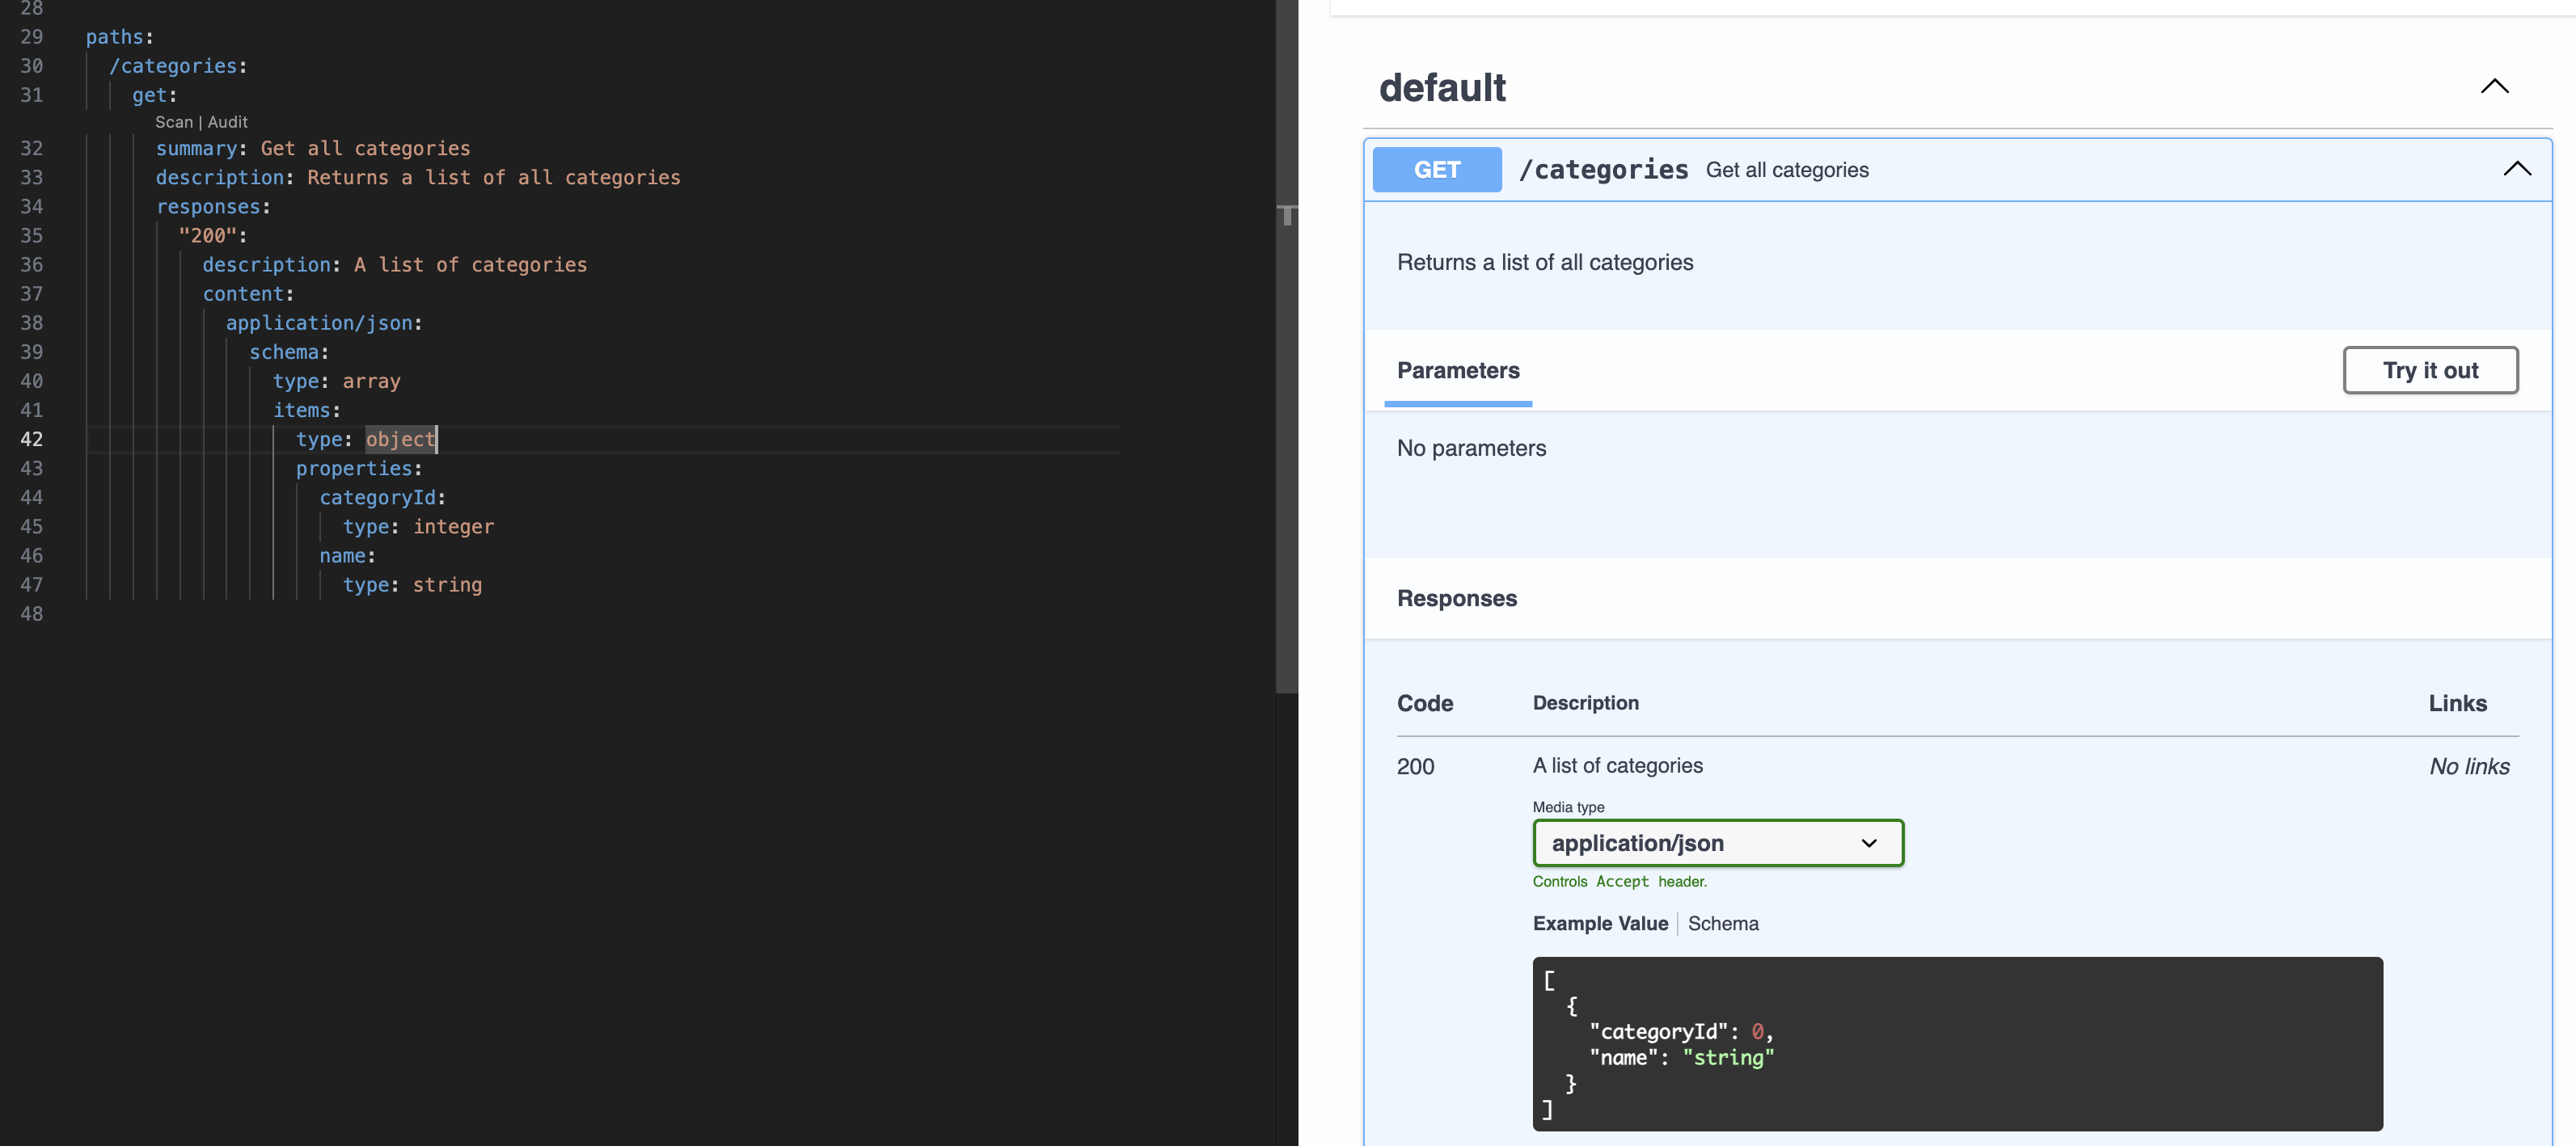Click 'Returns a list of all categories' in editor
Viewport: 2576px width, 1146px height.
[x=493, y=177]
